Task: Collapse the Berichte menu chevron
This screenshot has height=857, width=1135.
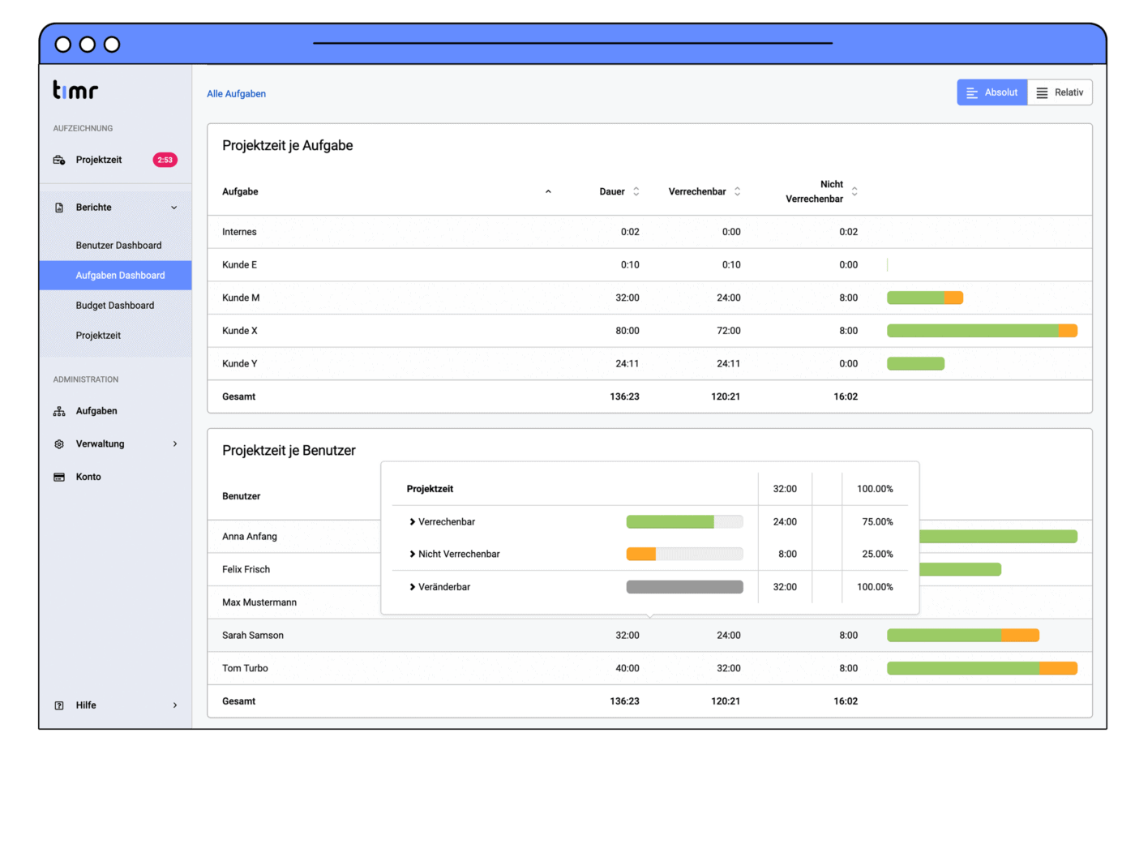Action: [x=174, y=208]
